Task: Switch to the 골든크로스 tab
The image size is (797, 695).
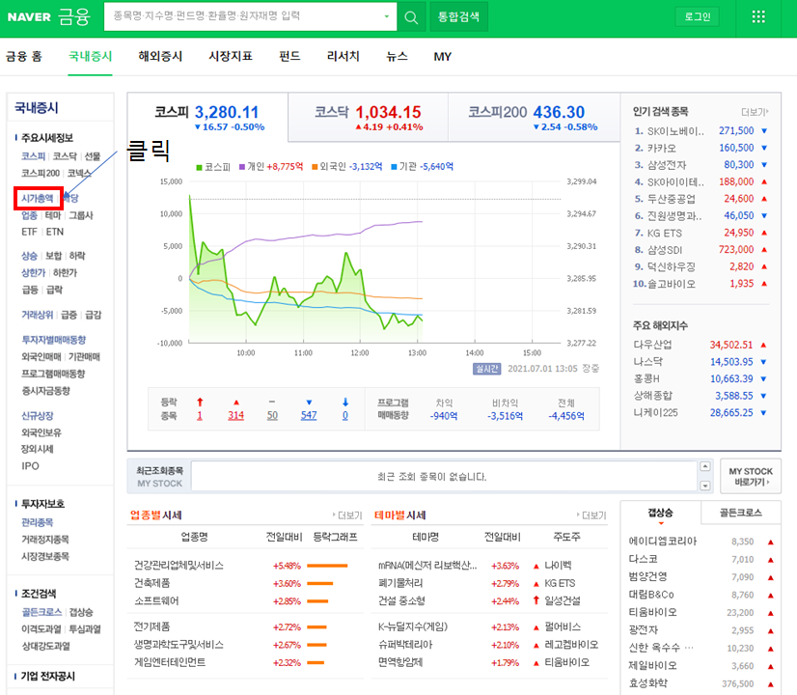Action: click(x=741, y=513)
